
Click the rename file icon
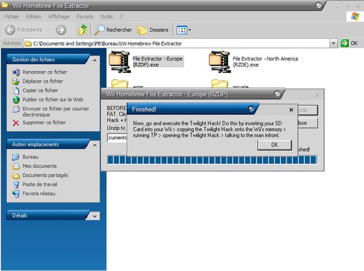click(x=16, y=72)
